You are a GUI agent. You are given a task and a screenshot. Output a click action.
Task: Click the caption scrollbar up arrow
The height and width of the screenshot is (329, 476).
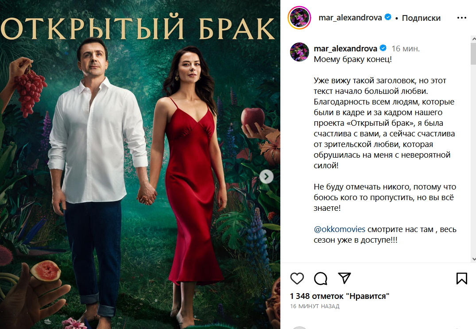474,39
